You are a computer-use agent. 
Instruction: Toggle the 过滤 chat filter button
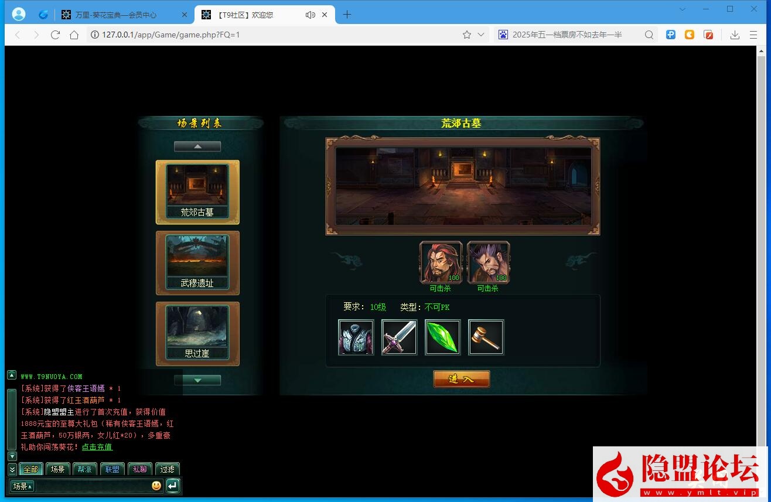point(167,469)
